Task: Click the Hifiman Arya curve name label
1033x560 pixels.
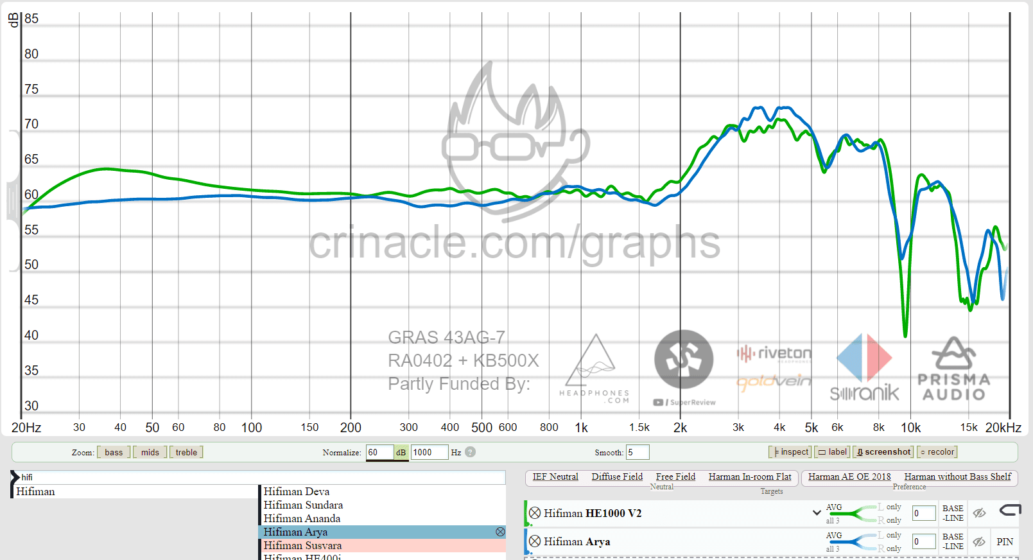Action: [x=577, y=541]
